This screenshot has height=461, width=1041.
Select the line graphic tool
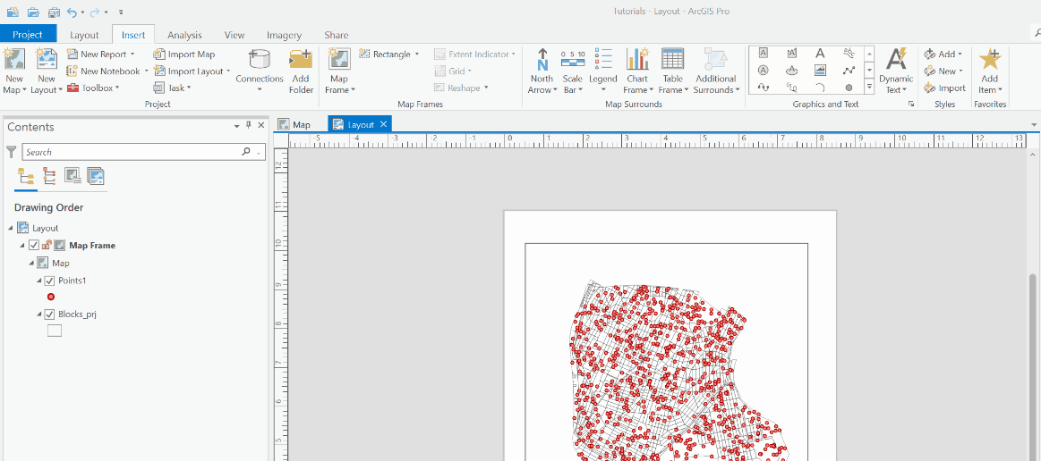coord(849,70)
